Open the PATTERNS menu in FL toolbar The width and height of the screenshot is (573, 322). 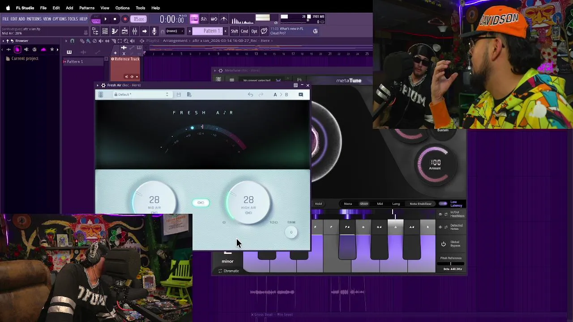34,19
